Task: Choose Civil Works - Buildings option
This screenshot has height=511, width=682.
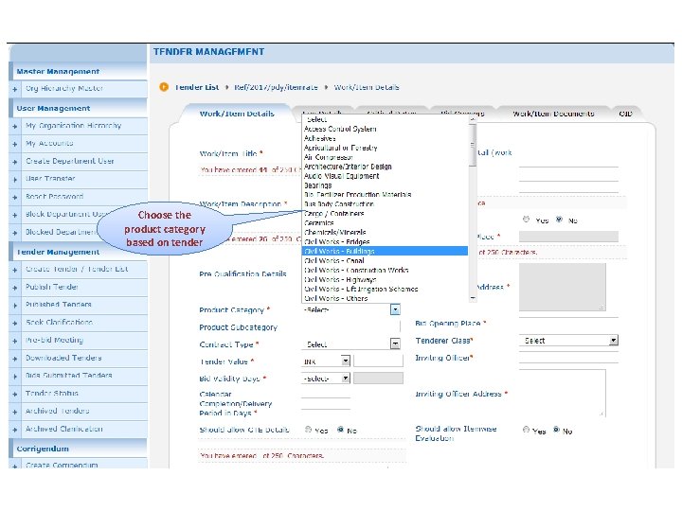Action: [x=385, y=251]
